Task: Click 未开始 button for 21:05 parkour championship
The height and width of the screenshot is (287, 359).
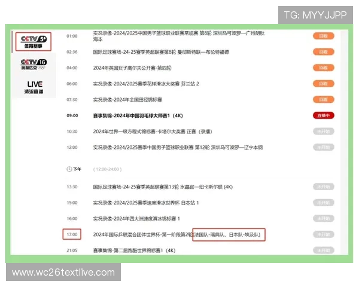Action: pos(324,251)
